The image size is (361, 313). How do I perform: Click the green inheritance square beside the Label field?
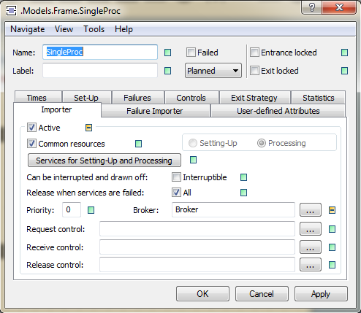pos(167,71)
